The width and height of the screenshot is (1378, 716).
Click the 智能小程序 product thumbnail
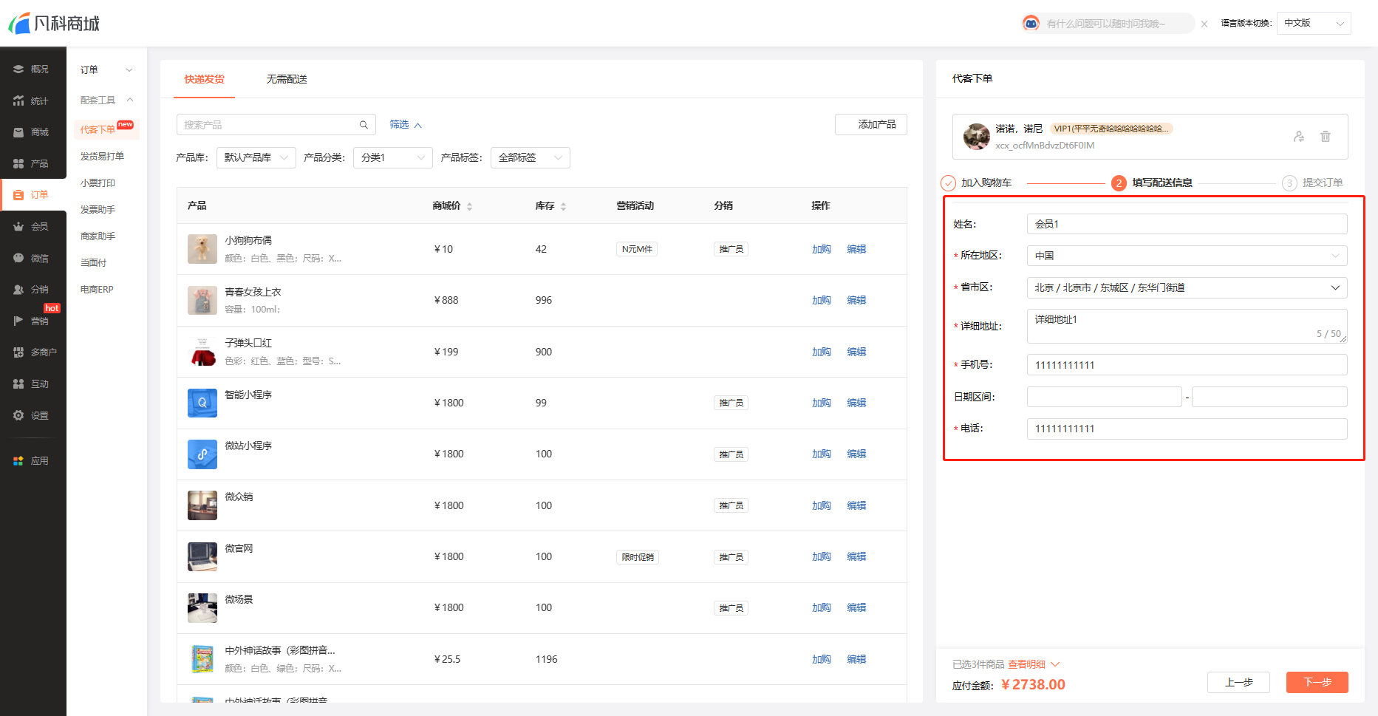click(x=202, y=403)
